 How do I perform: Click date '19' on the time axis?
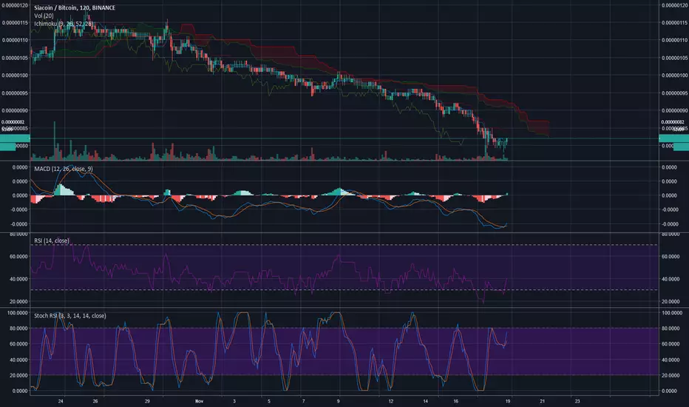coord(508,401)
